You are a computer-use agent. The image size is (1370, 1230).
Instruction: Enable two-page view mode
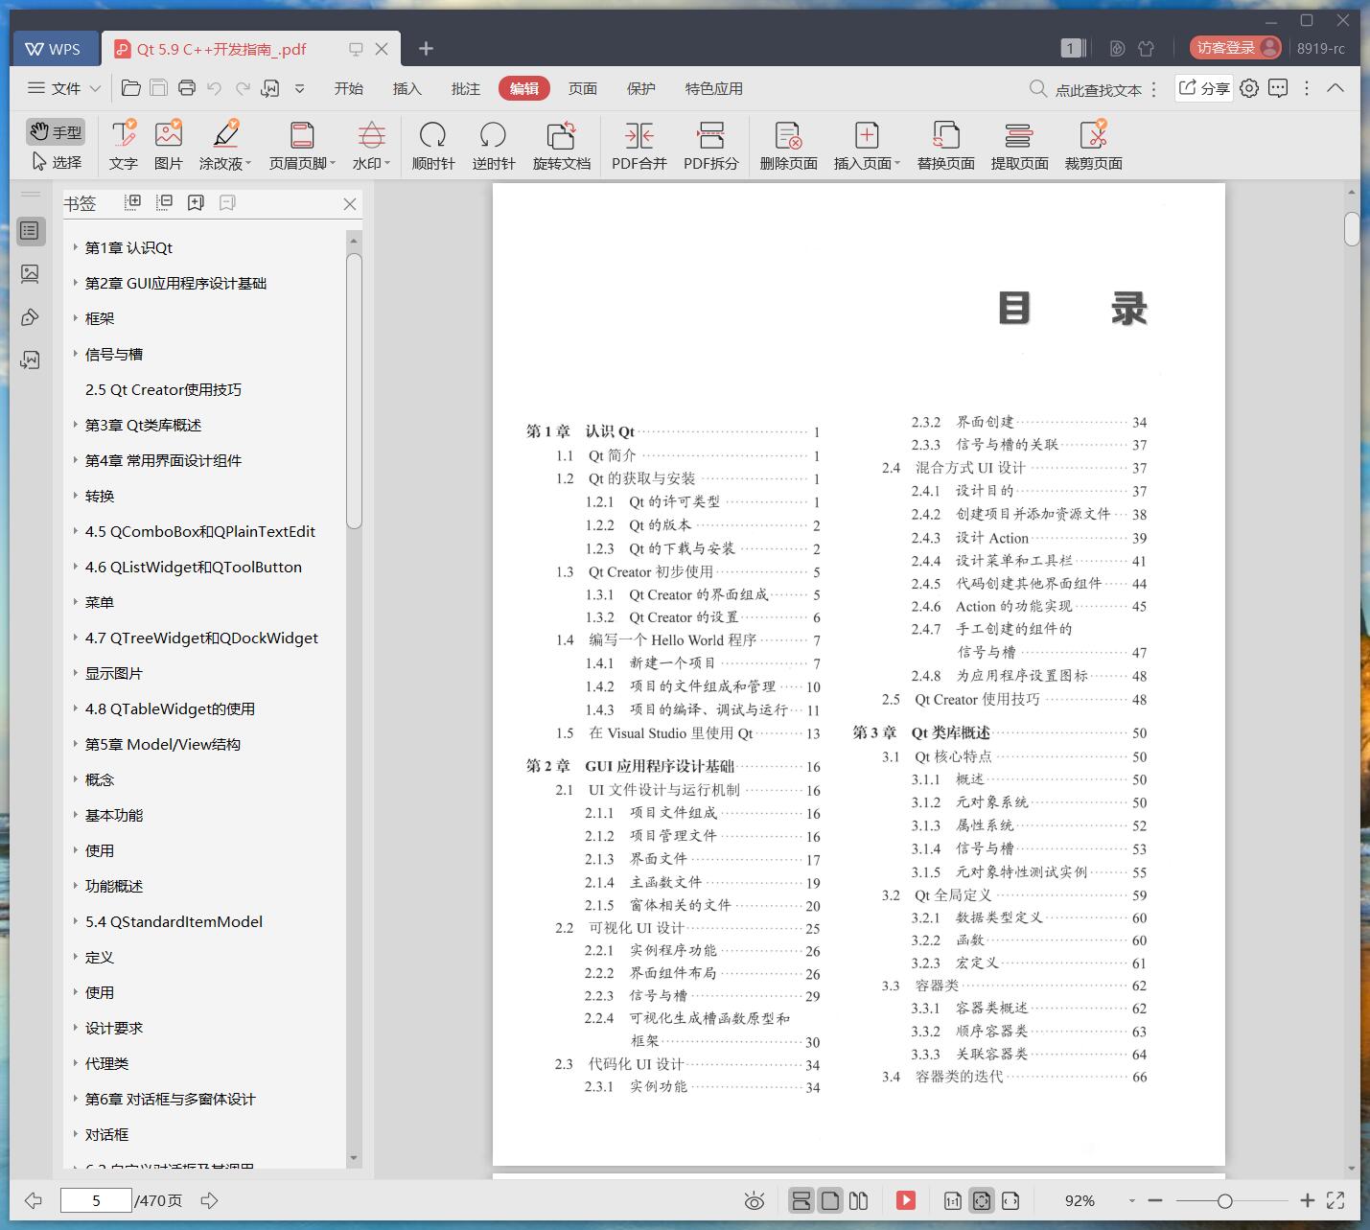859,1200
